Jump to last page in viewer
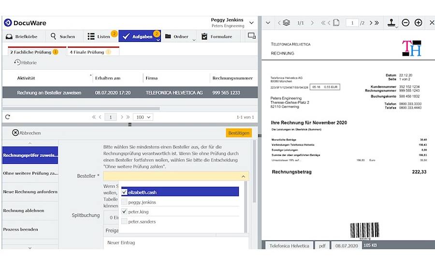 (377, 23)
